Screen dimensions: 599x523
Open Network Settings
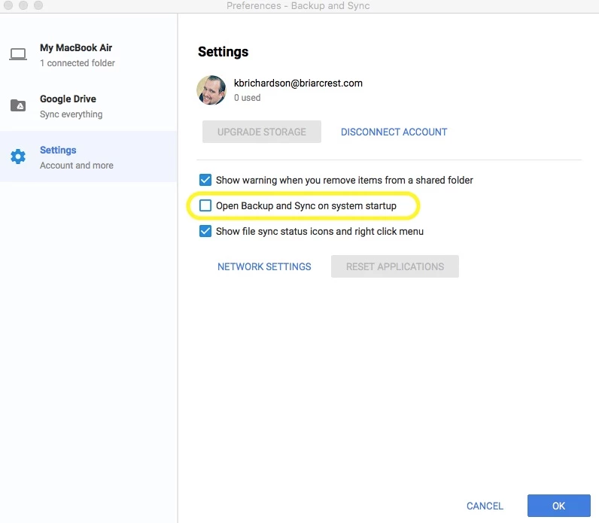264,266
